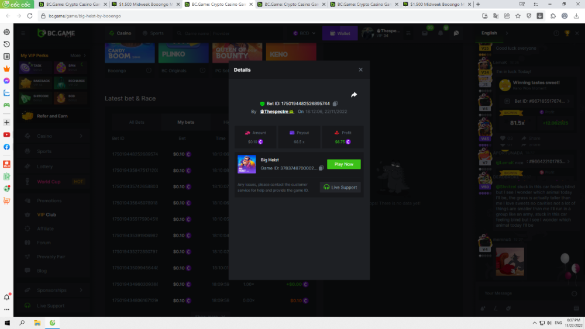585x329 pixels.
Task: Click the share arrow in Details dialog
Action: [x=354, y=95]
